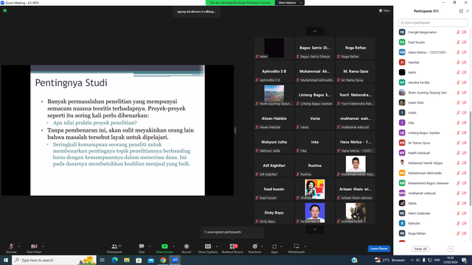Show next page of video gallery
This screenshot has width=472, height=265.
(315, 229)
